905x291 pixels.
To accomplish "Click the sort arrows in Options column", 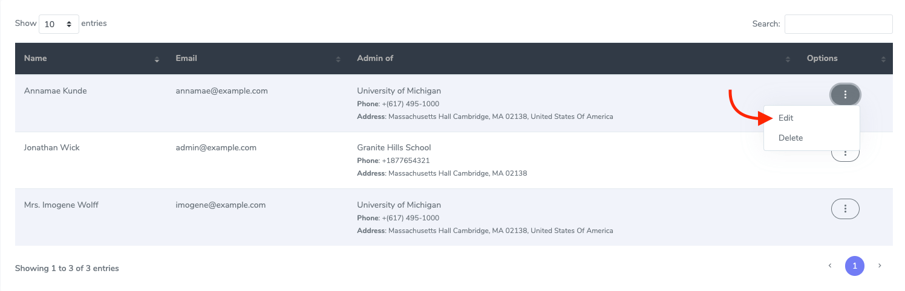I will (883, 59).
